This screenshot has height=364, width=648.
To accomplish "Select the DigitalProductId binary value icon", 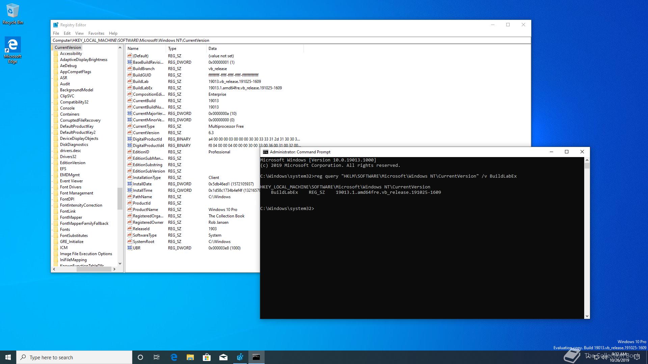I will pos(129,139).
